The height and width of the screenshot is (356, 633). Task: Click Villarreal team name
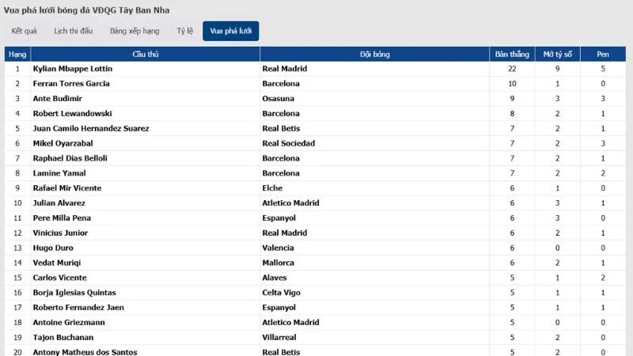(x=279, y=337)
